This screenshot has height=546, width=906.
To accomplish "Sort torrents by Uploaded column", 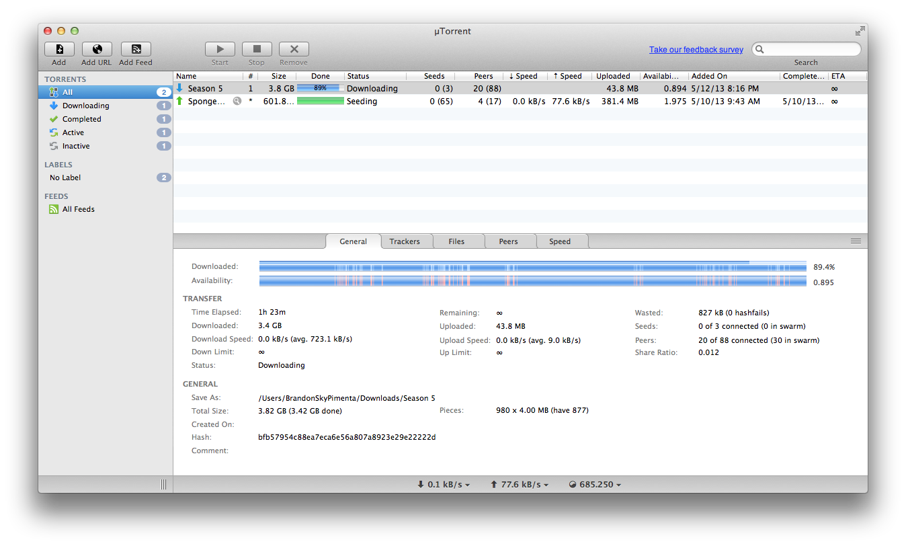I will point(616,76).
